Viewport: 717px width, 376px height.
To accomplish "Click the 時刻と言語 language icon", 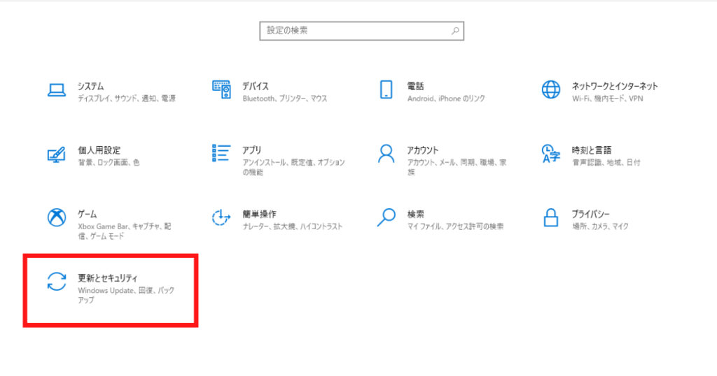I will click(x=550, y=154).
